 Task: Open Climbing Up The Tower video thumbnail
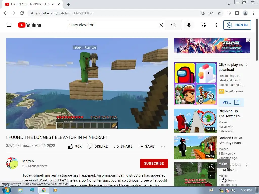(195, 120)
